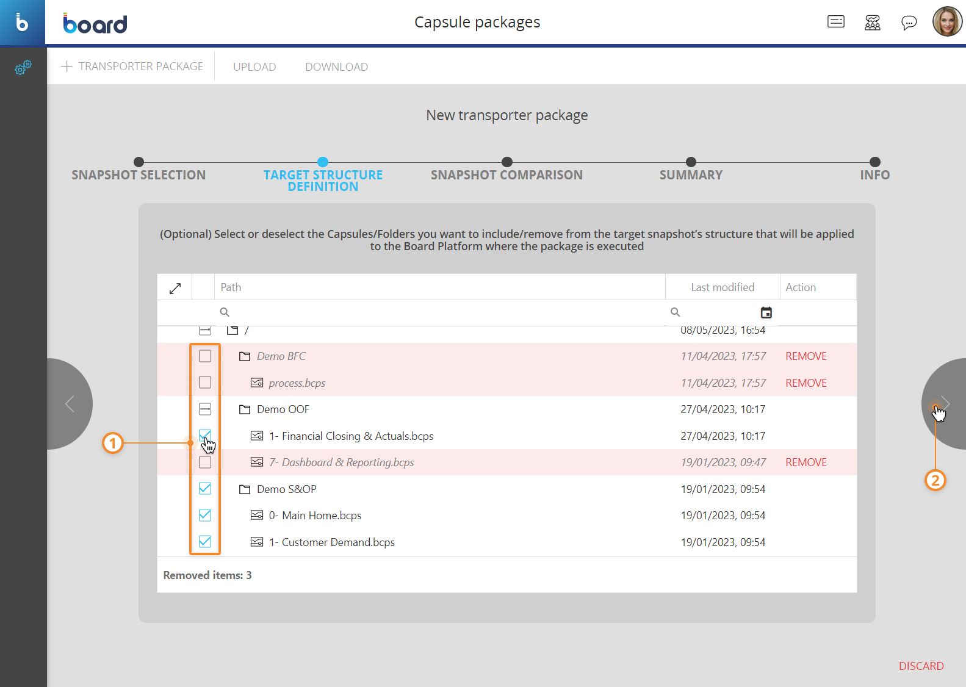This screenshot has height=687, width=966.
Task: Click the Customer Demand capsule icon
Action: click(x=257, y=542)
